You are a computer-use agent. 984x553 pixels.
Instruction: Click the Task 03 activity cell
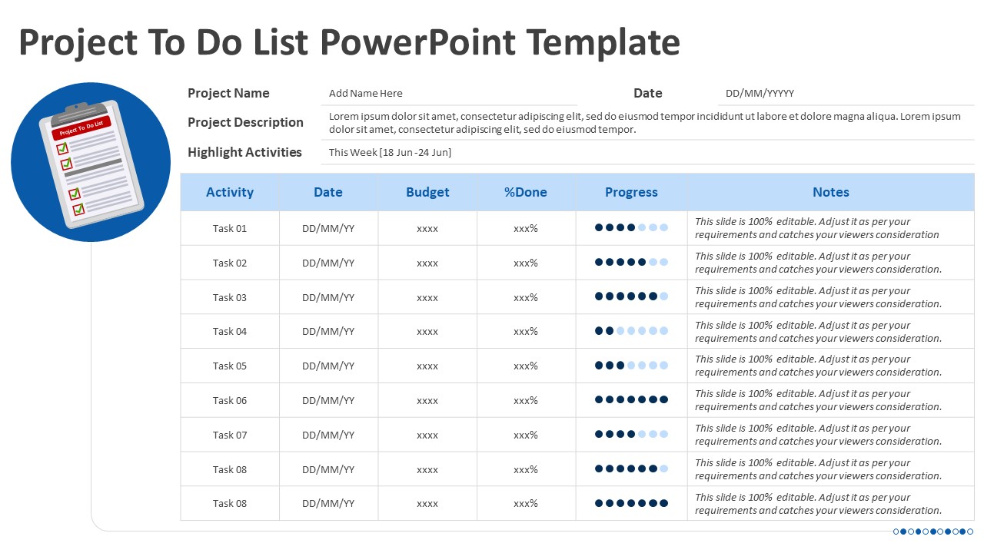pos(230,297)
